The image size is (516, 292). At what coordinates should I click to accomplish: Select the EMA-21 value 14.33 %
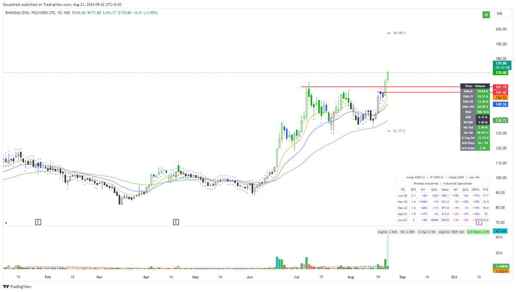coord(483,96)
